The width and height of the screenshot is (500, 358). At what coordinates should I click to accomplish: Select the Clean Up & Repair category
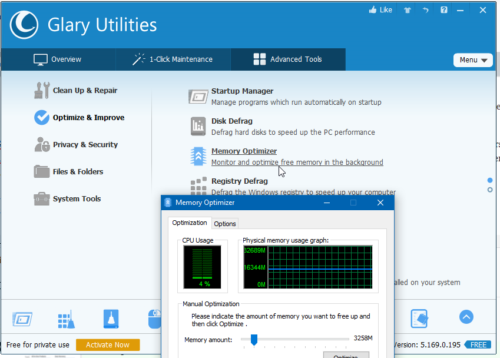click(x=75, y=91)
